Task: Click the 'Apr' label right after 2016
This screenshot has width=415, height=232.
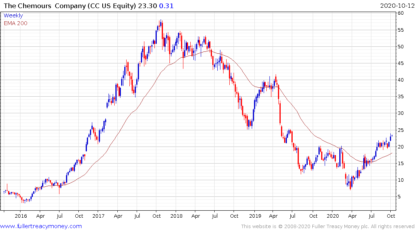Action: click(41, 216)
